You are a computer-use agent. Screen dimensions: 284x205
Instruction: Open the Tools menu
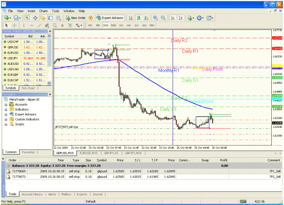[55, 11]
